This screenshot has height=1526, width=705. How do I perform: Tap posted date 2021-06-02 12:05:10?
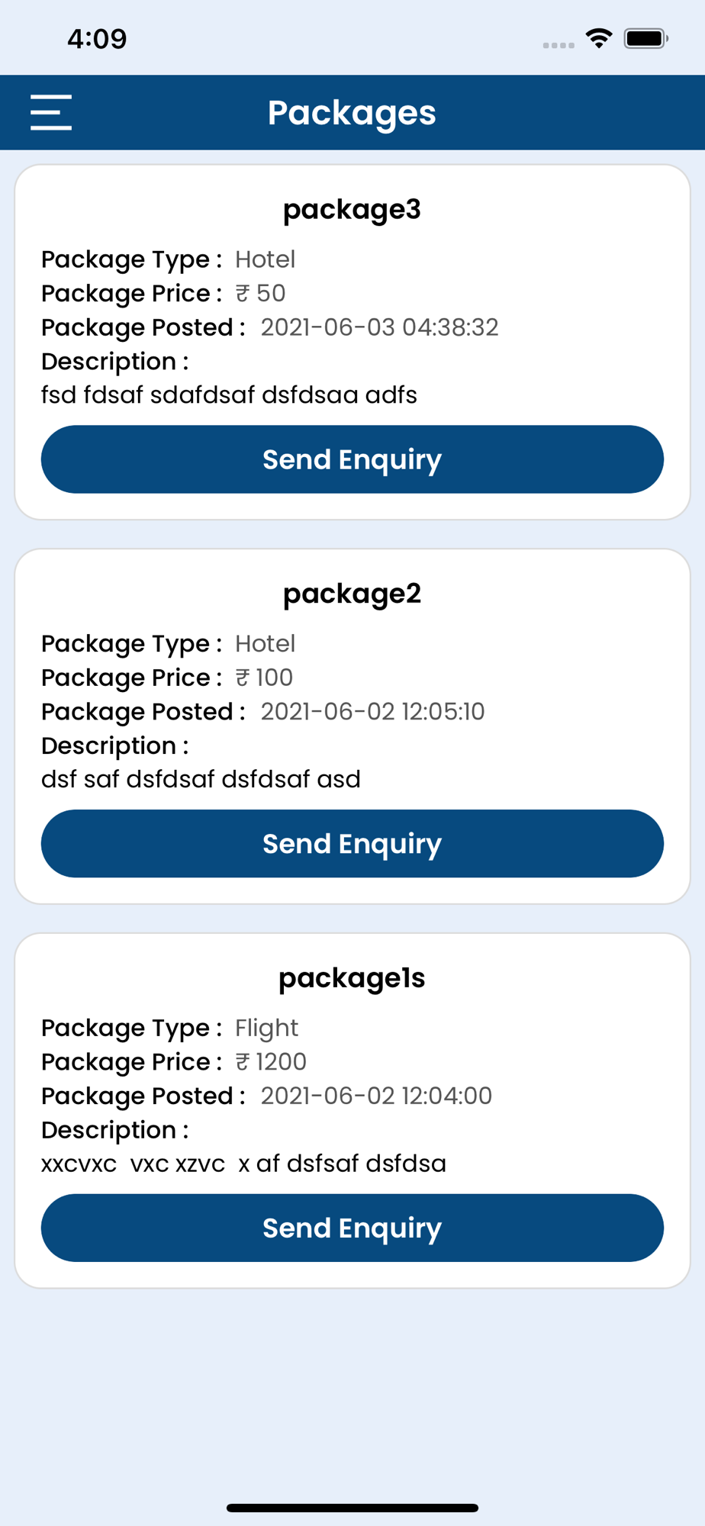coord(373,712)
